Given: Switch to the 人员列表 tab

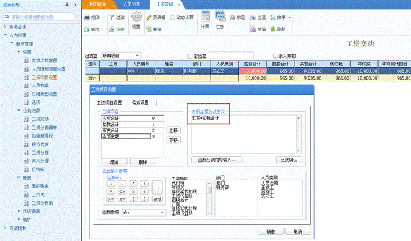Looking at the screenshot, I should (131, 4).
